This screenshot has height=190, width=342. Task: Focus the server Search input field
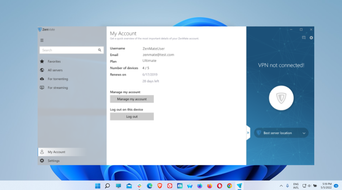pos(71,50)
